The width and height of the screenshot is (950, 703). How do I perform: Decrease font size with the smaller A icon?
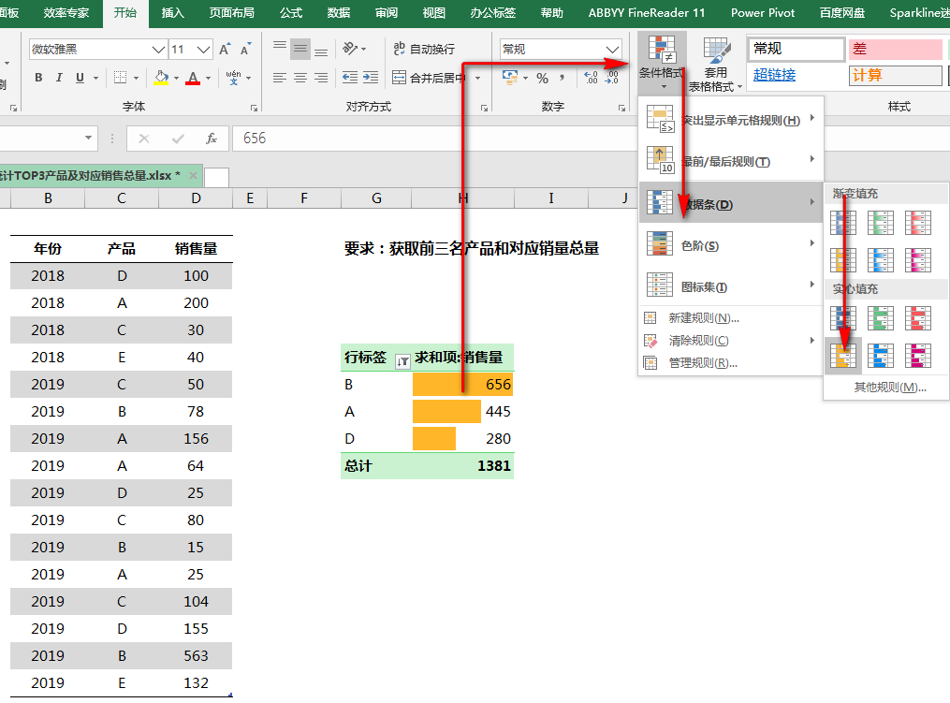[x=245, y=49]
